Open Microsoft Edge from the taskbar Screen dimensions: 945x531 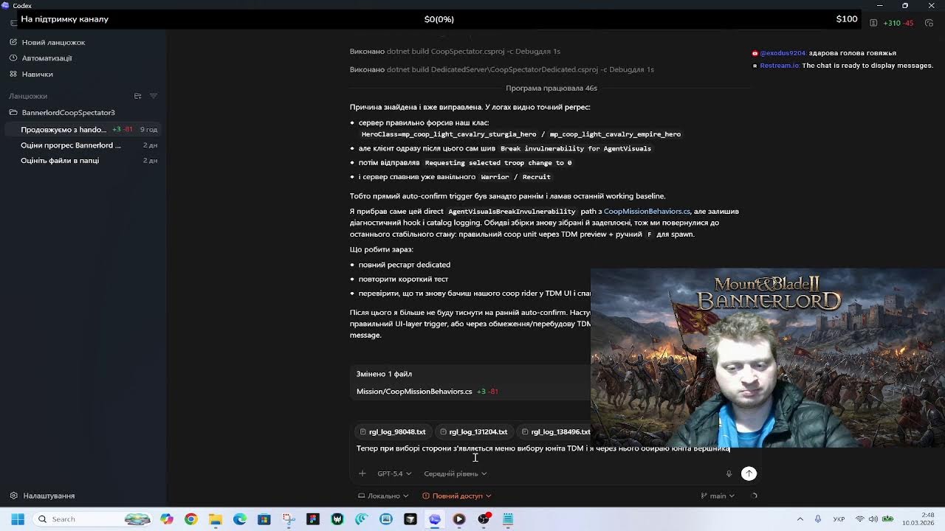[240, 519]
